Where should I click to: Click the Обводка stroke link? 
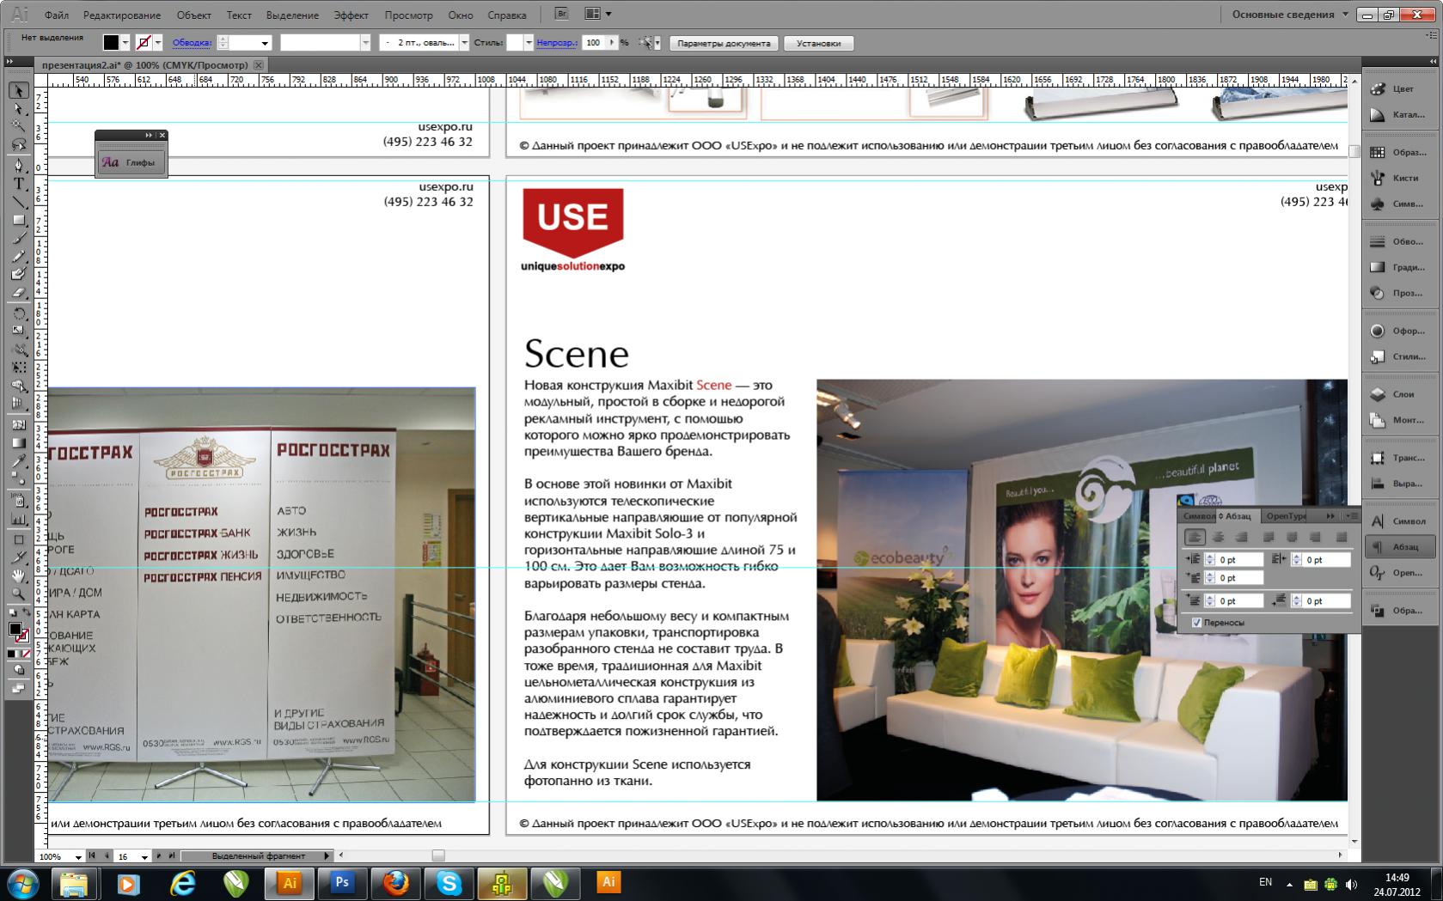click(x=192, y=42)
